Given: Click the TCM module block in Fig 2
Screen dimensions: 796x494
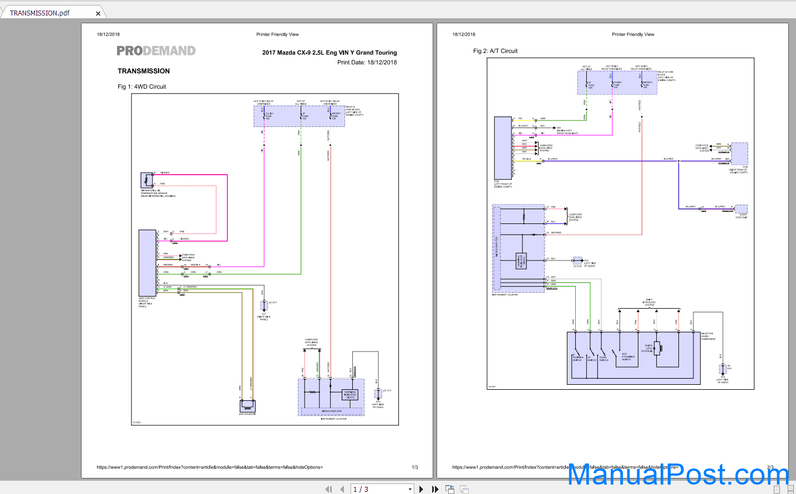Looking at the screenshot, I should click(x=503, y=148).
